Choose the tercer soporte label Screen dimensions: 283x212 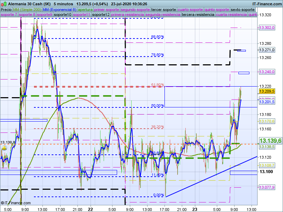pos(163,10)
